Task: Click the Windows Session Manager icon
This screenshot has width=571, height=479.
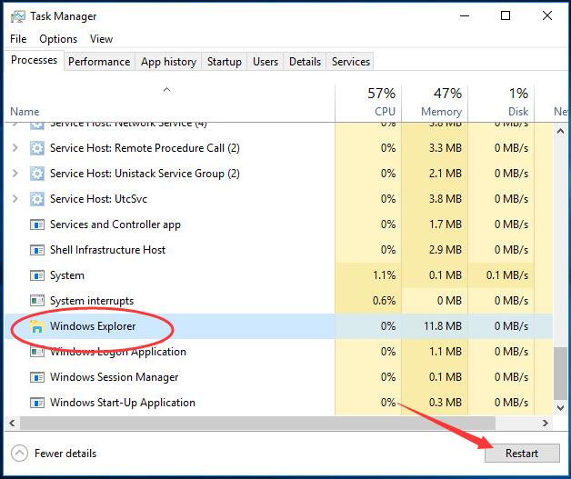Action: (37, 377)
